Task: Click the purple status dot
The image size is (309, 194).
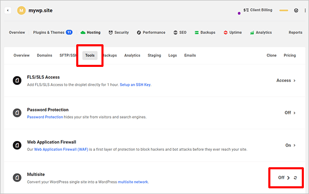Action: [239, 13]
